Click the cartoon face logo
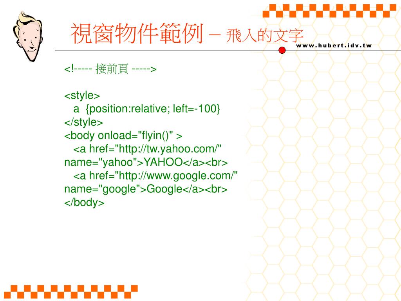The height and width of the screenshot is (301, 401). tap(28, 36)
